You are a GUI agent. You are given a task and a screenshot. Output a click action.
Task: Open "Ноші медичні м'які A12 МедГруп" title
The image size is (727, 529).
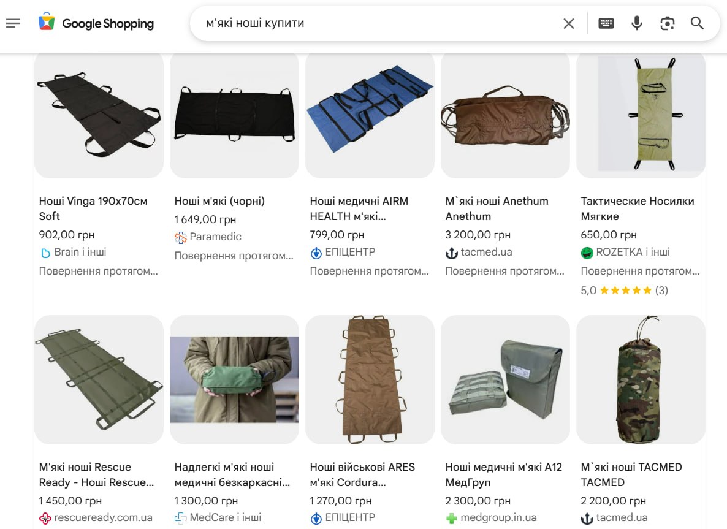pyautogui.click(x=503, y=475)
